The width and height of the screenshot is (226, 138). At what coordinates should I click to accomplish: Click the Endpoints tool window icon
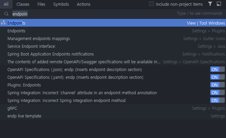3,23
